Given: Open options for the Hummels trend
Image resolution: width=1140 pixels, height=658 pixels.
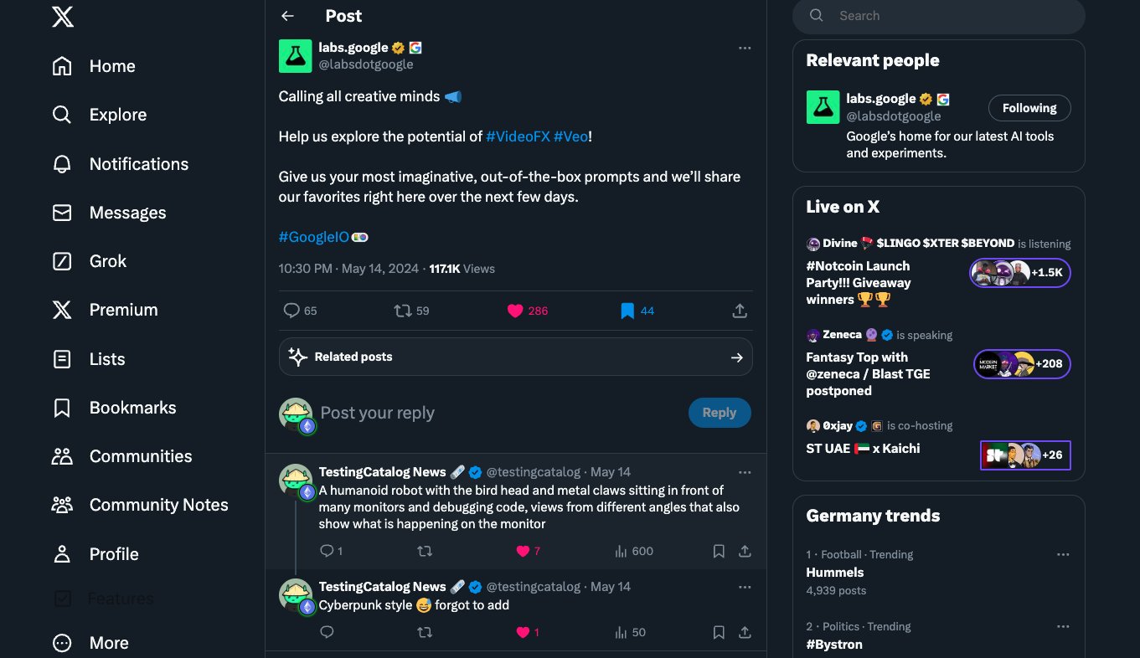Looking at the screenshot, I should click(x=1063, y=554).
